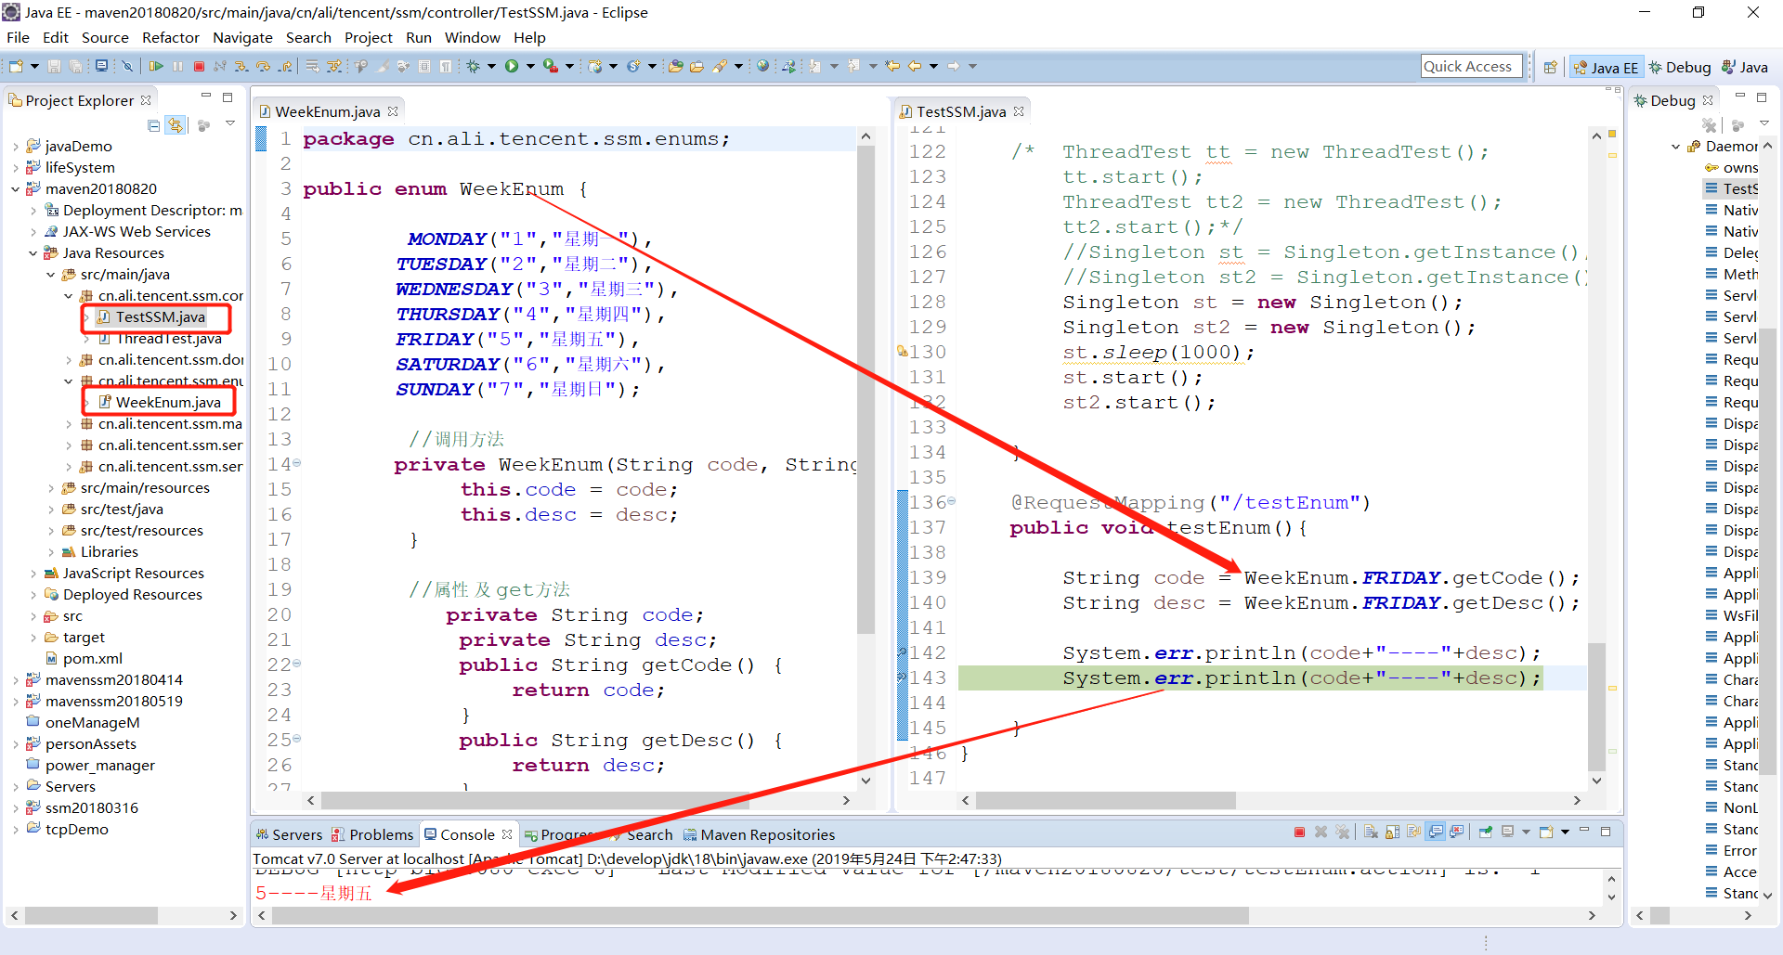Click the Last Edit Location icon

892,66
